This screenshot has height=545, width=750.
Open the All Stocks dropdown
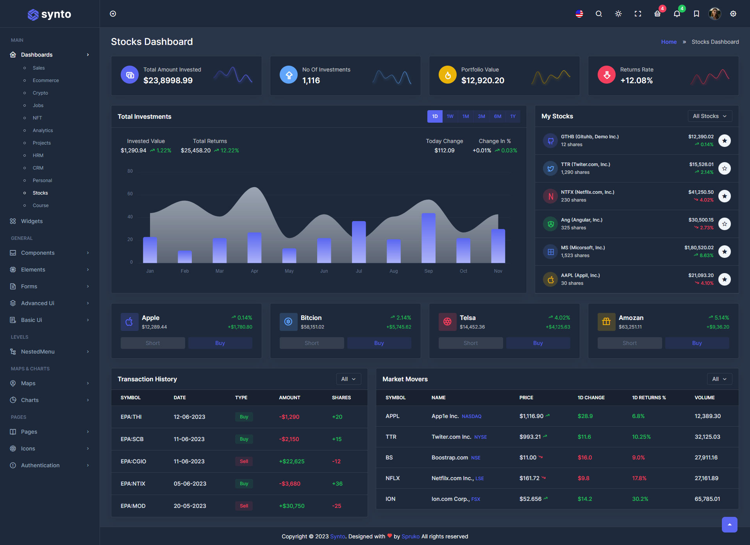710,116
